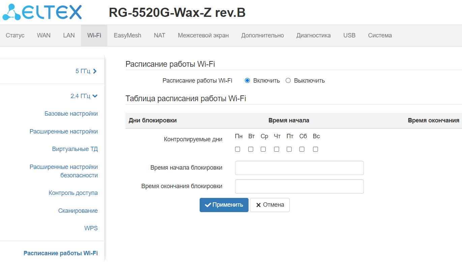
Task: Click the Отмена button
Action: (269, 205)
